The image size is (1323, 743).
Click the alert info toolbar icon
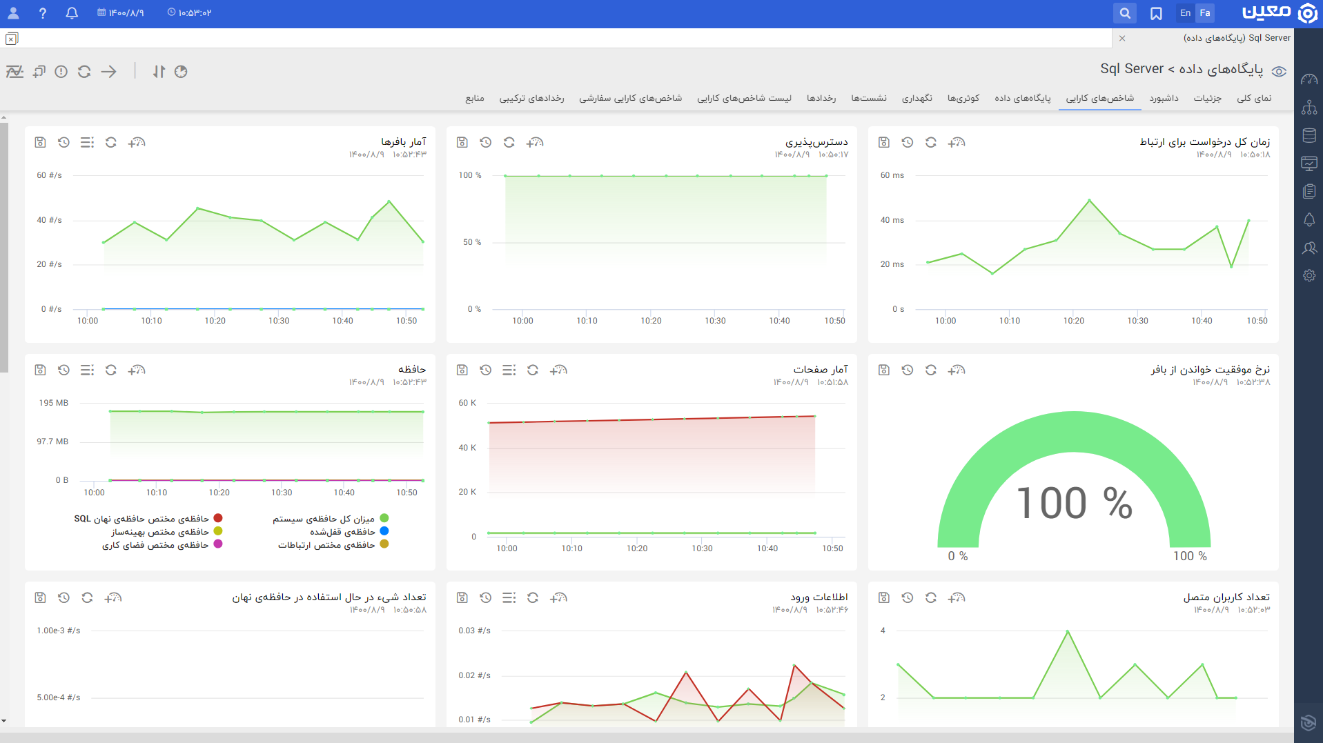[61, 71]
